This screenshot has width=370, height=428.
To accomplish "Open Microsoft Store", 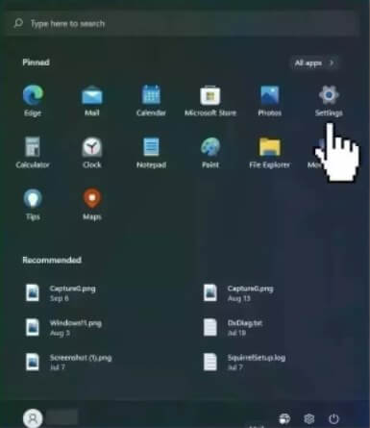I will coord(210,100).
